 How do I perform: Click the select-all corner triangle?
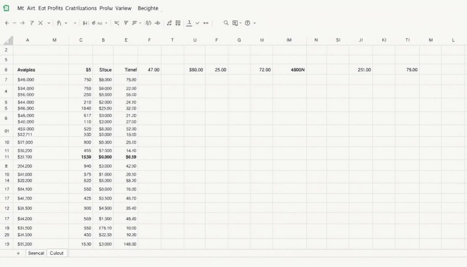(x=8, y=41)
